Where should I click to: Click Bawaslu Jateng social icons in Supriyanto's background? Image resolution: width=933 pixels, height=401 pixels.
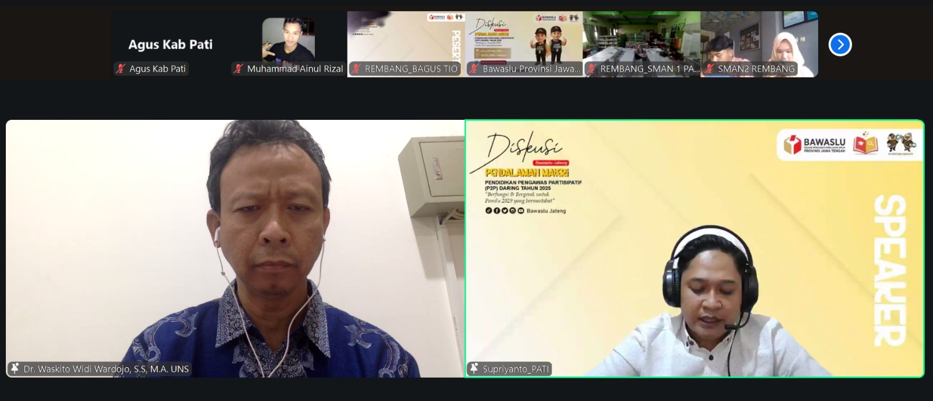(504, 211)
